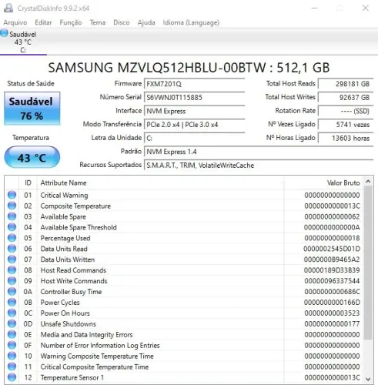The width and height of the screenshot is (378, 385).
Task: Click the attribute list vertical scrollbar thumb
Action: coord(368,263)
